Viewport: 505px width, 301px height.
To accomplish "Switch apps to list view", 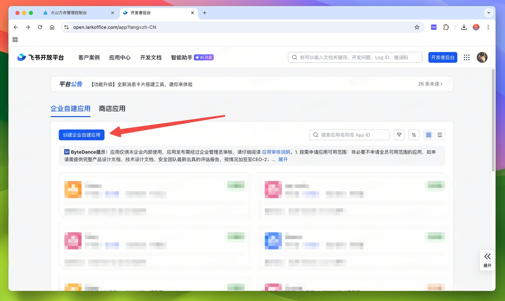I will 440,135.
